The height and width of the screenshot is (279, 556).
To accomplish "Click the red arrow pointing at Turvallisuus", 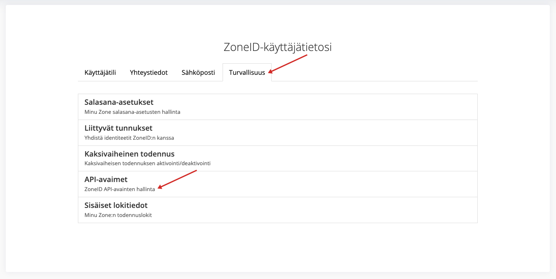I will click(x=289, y=64).
